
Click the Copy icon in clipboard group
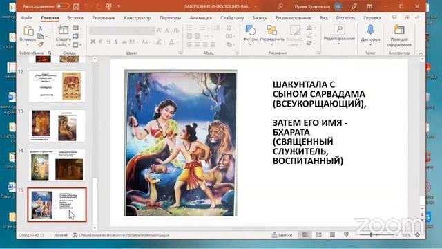coord(41,36)
